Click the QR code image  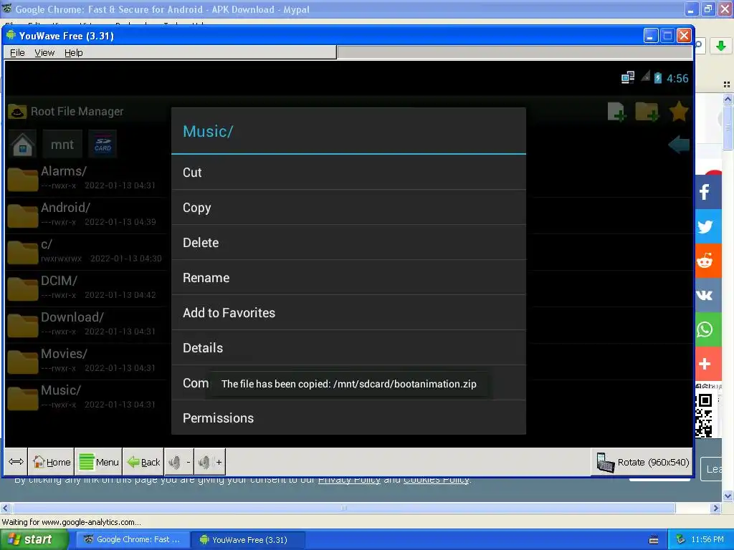pyautogui.click(x=704, y=415)
